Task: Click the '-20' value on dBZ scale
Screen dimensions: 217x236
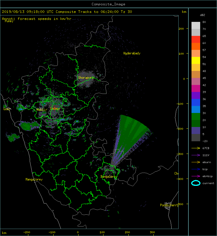Action: point(205,141)
